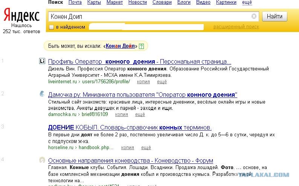This screenshot has height=186, width=299.
Task: Open the Словари service link
Action: tap(162, 2)
